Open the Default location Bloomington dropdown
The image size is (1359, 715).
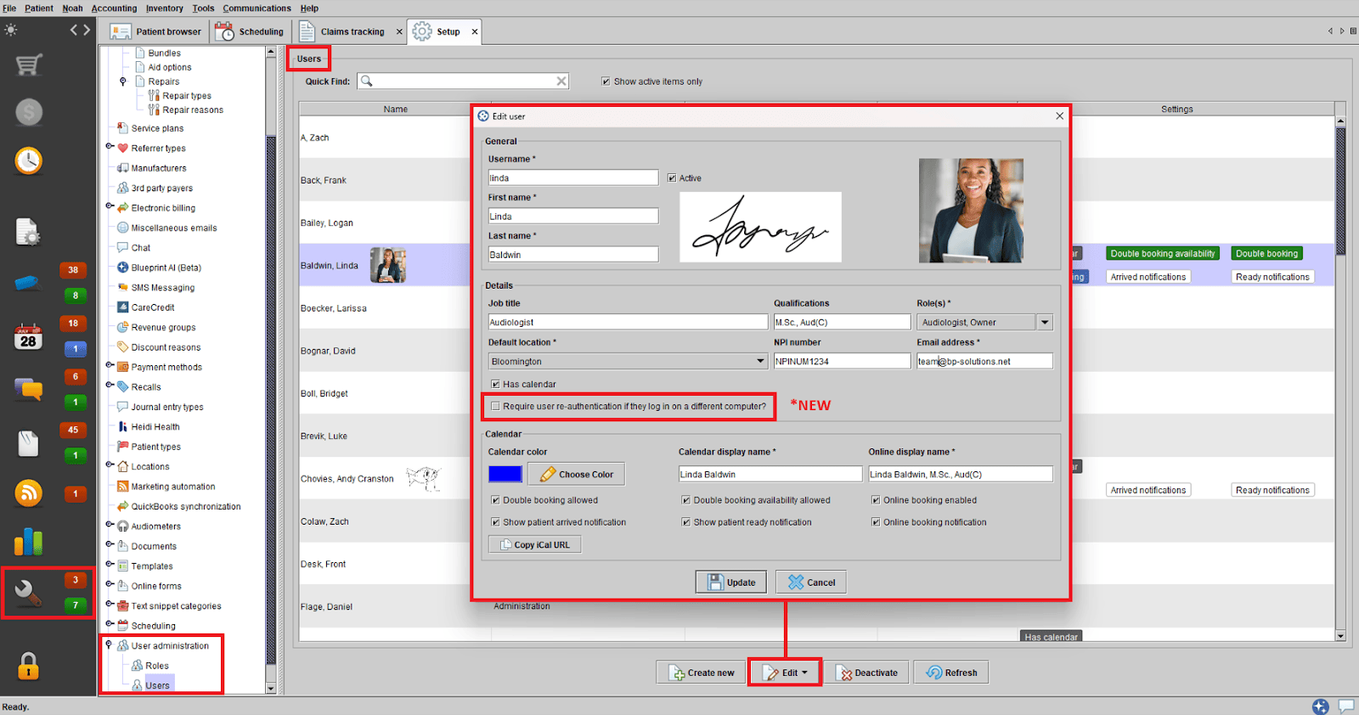pyautogui.click(x=628, y=361)
